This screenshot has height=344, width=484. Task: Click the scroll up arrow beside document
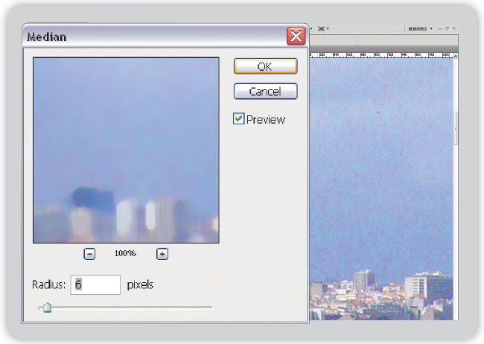coord(456,55)
